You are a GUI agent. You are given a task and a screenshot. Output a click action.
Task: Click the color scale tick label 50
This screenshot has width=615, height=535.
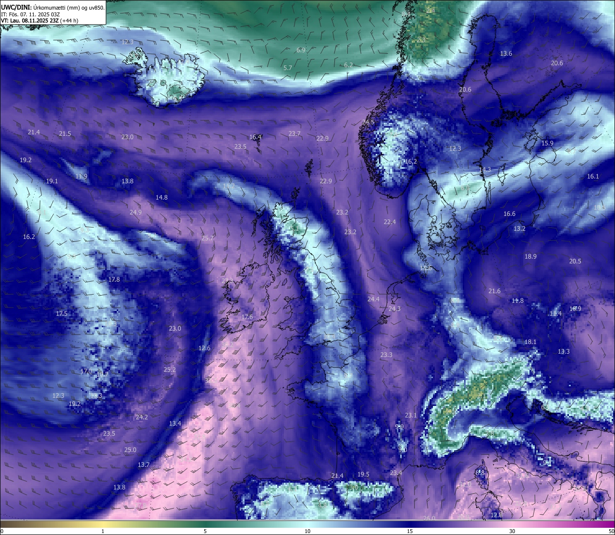[x=611, y=531]
